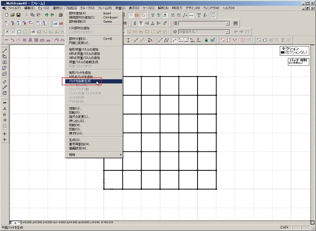Choose バネ部材の追加 from the menu
The image size is (316, 231).
pos(94,28)
